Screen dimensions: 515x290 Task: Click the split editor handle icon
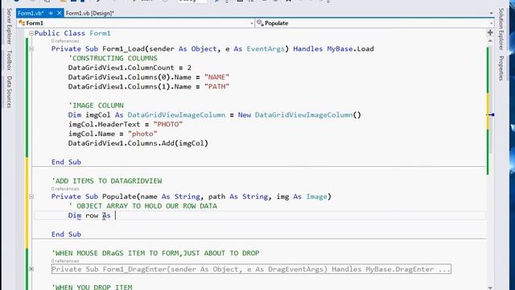pyautogui.click(x=490, y=32)
